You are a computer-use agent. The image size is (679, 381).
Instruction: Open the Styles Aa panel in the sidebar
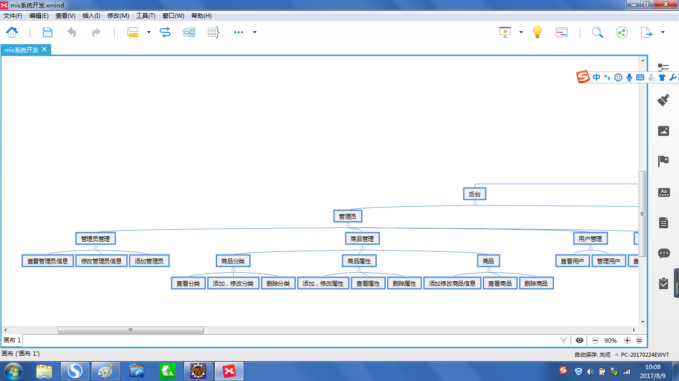664,192
